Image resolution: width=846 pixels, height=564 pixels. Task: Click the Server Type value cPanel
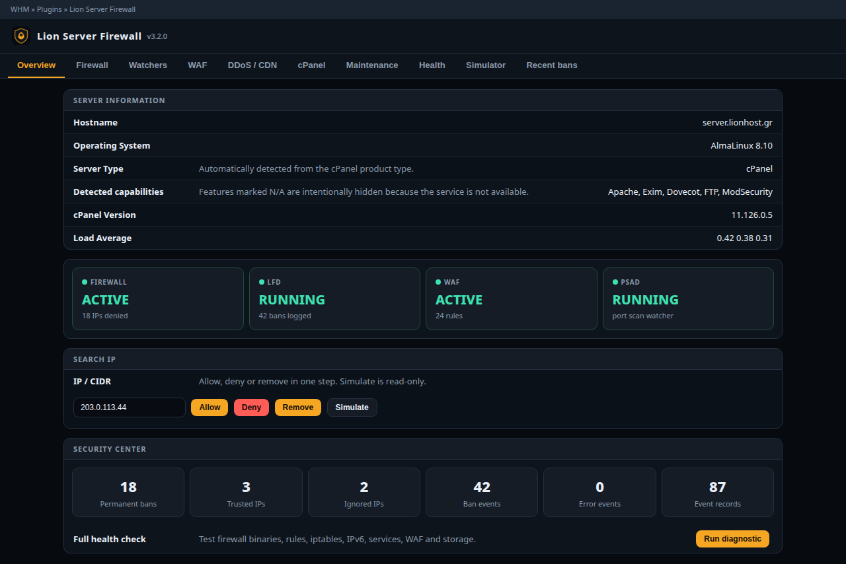759,169
